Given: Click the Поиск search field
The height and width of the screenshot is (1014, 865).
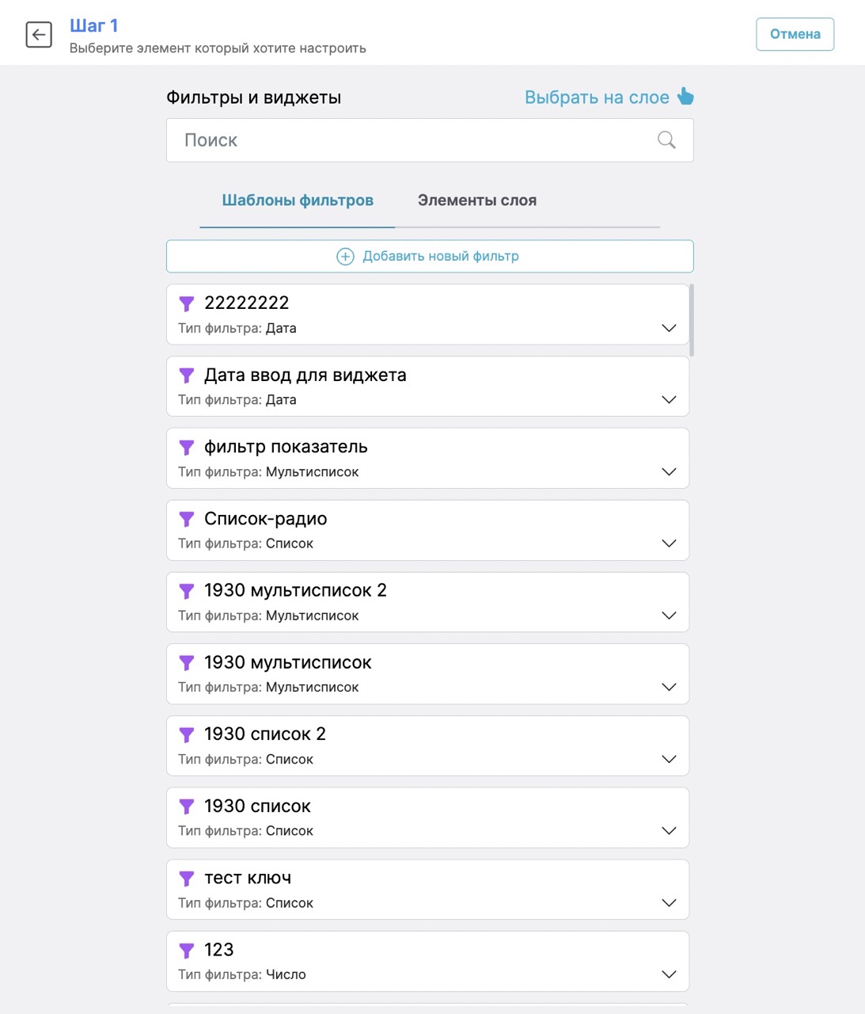Looking at the screenshot, I should point(412,140).
